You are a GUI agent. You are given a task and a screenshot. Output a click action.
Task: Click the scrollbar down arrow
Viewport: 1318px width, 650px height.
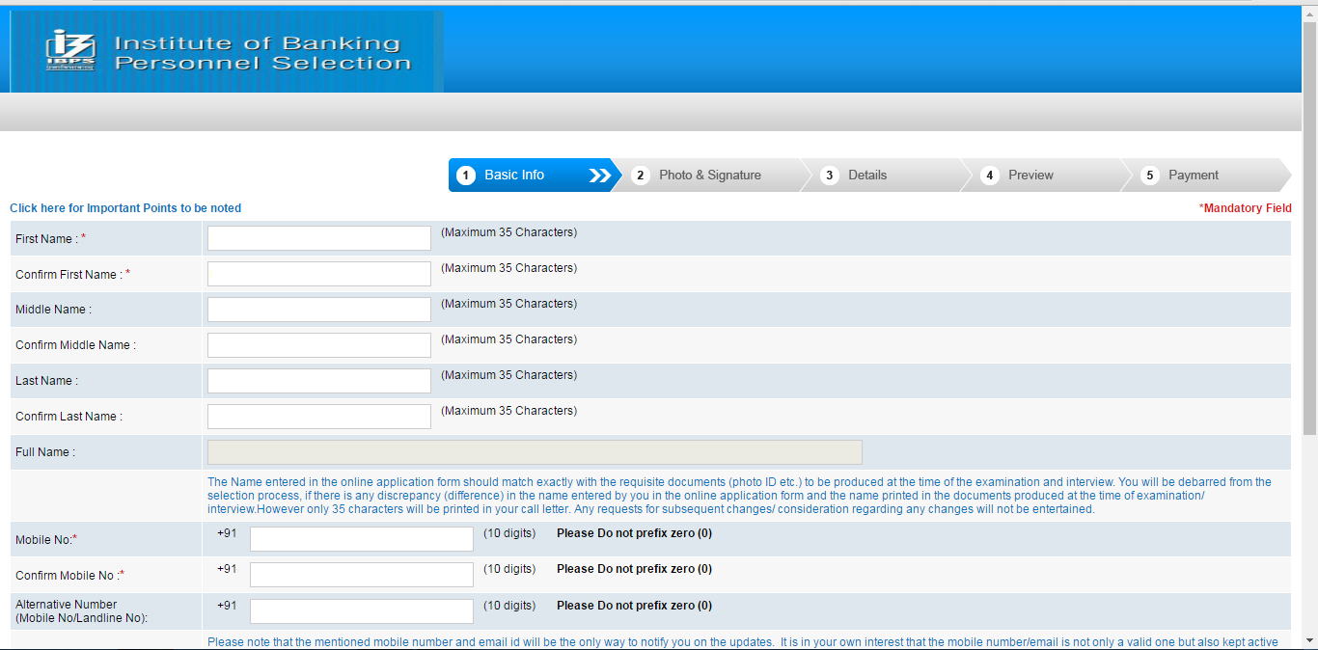pyautogui.click(x=1309, y=640)
